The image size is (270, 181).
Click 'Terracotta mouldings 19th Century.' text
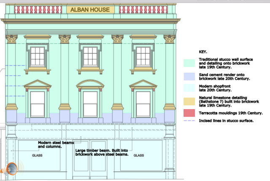coord(231,113)
